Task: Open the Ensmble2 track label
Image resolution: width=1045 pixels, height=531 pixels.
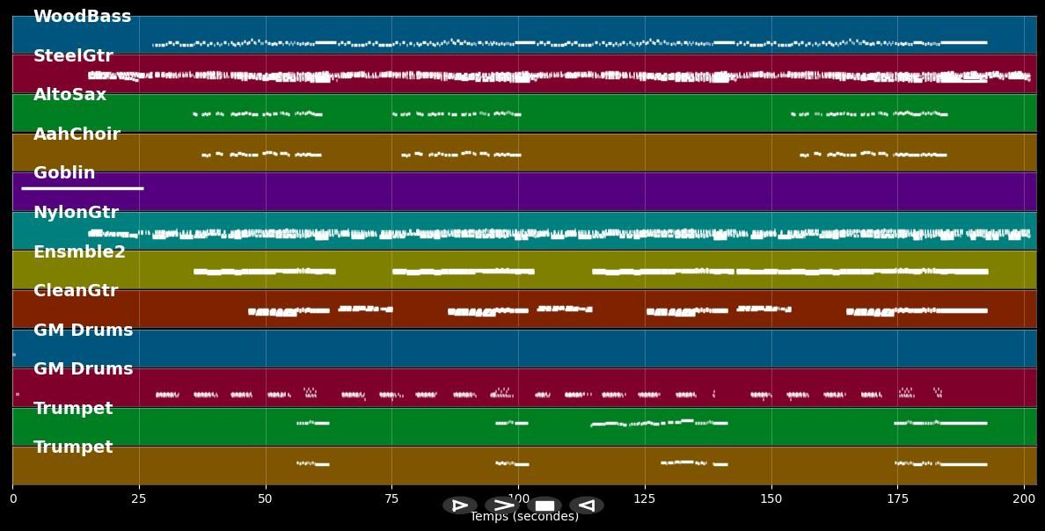Action: click(x=79, y=252)
